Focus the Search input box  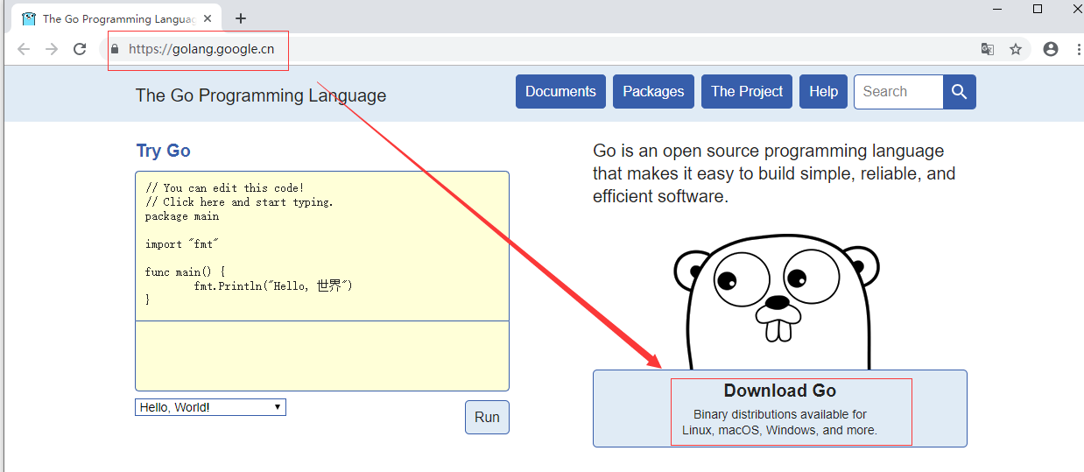898,92
